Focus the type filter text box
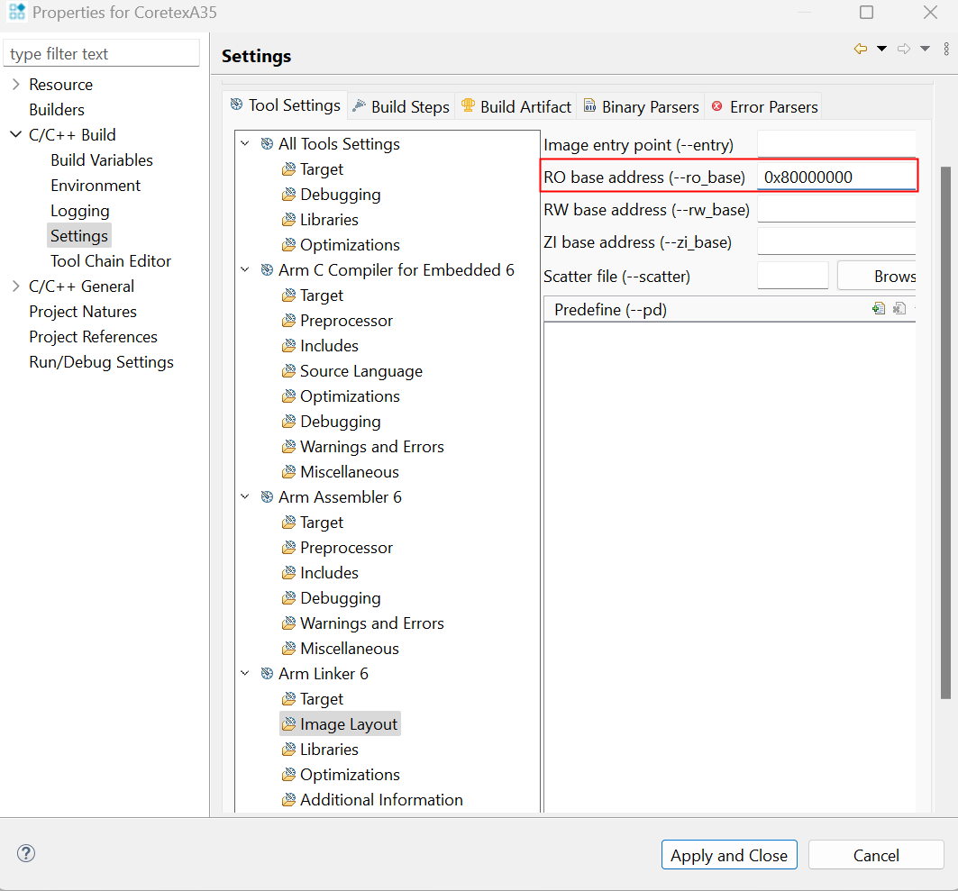This screenshot has height=891, width=958. coord(101,53)
